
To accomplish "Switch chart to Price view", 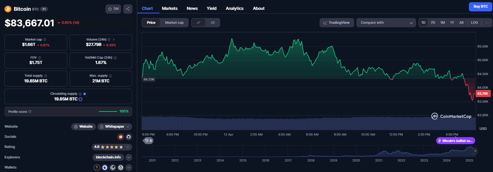I will point(151,22).
